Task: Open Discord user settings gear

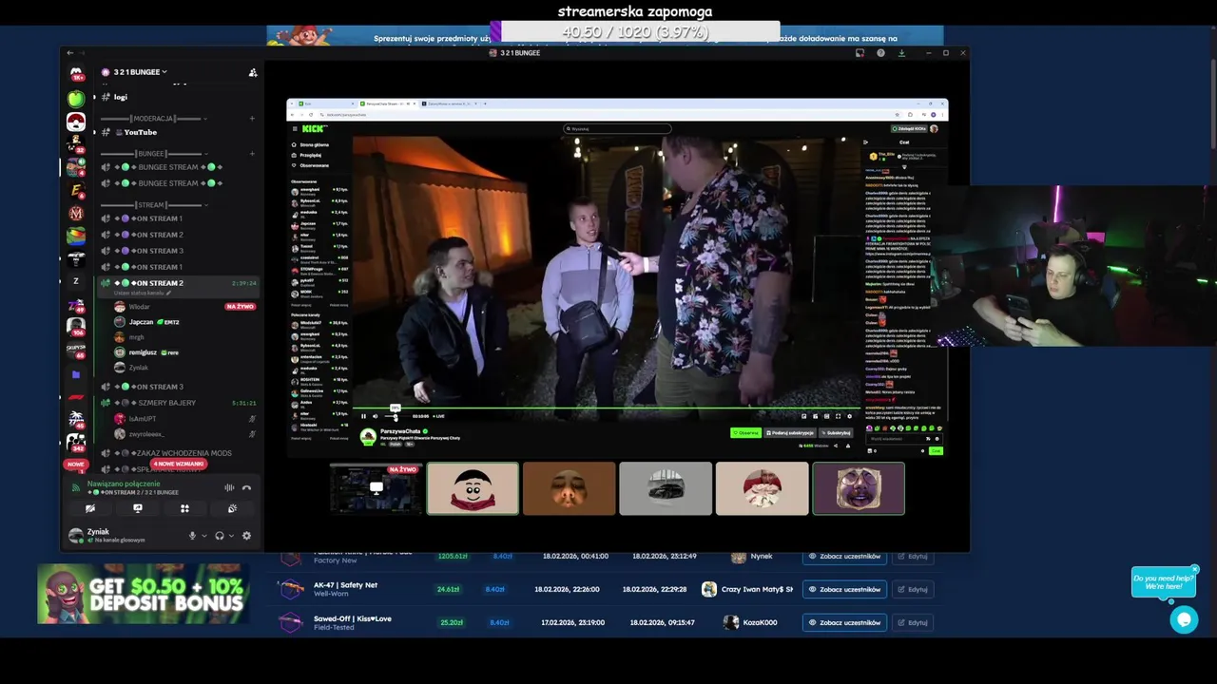Action: [246, 536]
